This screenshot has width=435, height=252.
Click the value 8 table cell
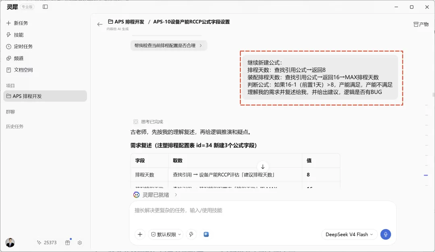tap(321, 175)
